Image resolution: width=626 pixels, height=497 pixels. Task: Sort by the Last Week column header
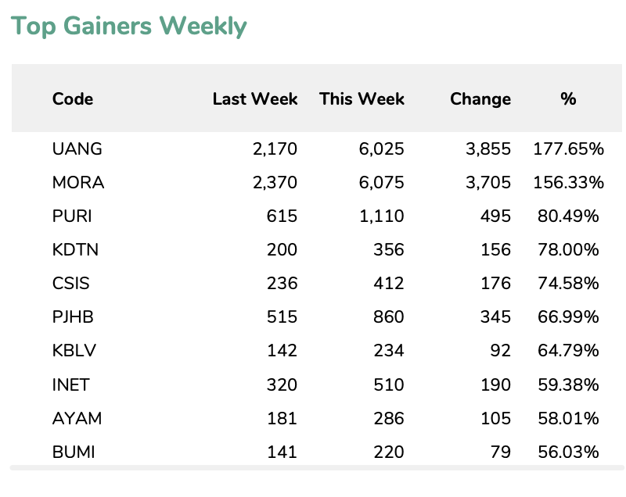255,99
